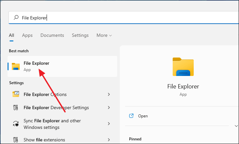Click the Sync settings icon
Image resolution: width=239 pixels, height=144 pixels.
[16, 124]
